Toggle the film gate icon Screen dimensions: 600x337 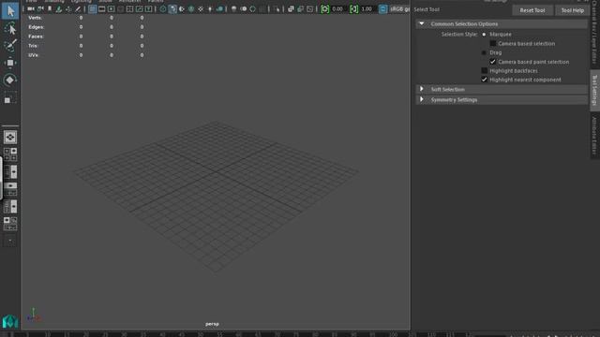(102, 8)
